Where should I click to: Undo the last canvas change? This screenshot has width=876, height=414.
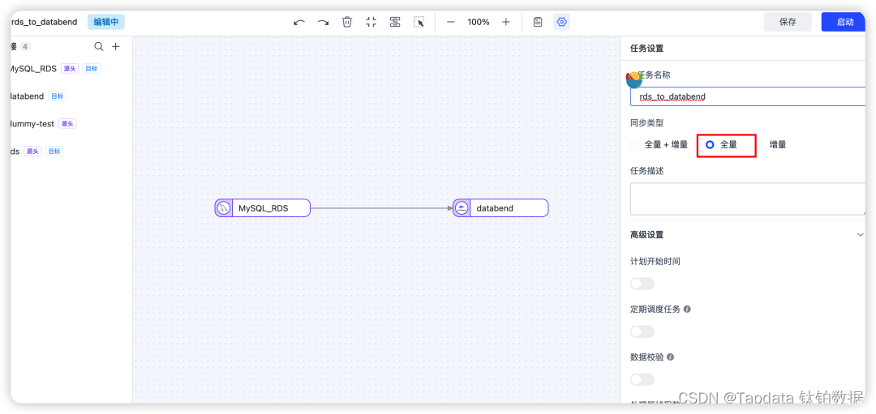click(x=299, y=23)
